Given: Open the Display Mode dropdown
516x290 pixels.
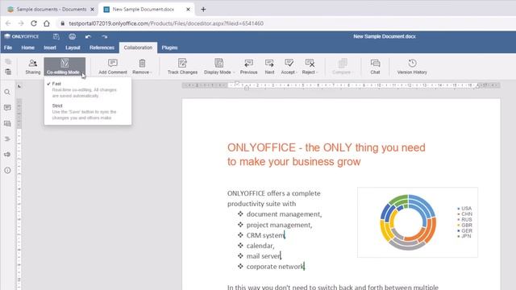Looking at the screenshot, I should [x=218, y=66].
